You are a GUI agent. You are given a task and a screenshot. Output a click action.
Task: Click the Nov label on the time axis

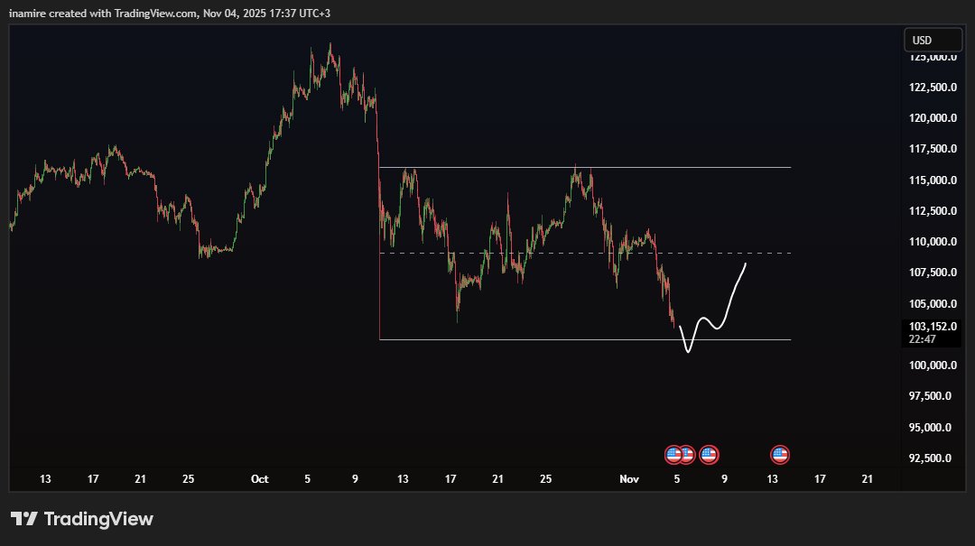click(629, 479)
